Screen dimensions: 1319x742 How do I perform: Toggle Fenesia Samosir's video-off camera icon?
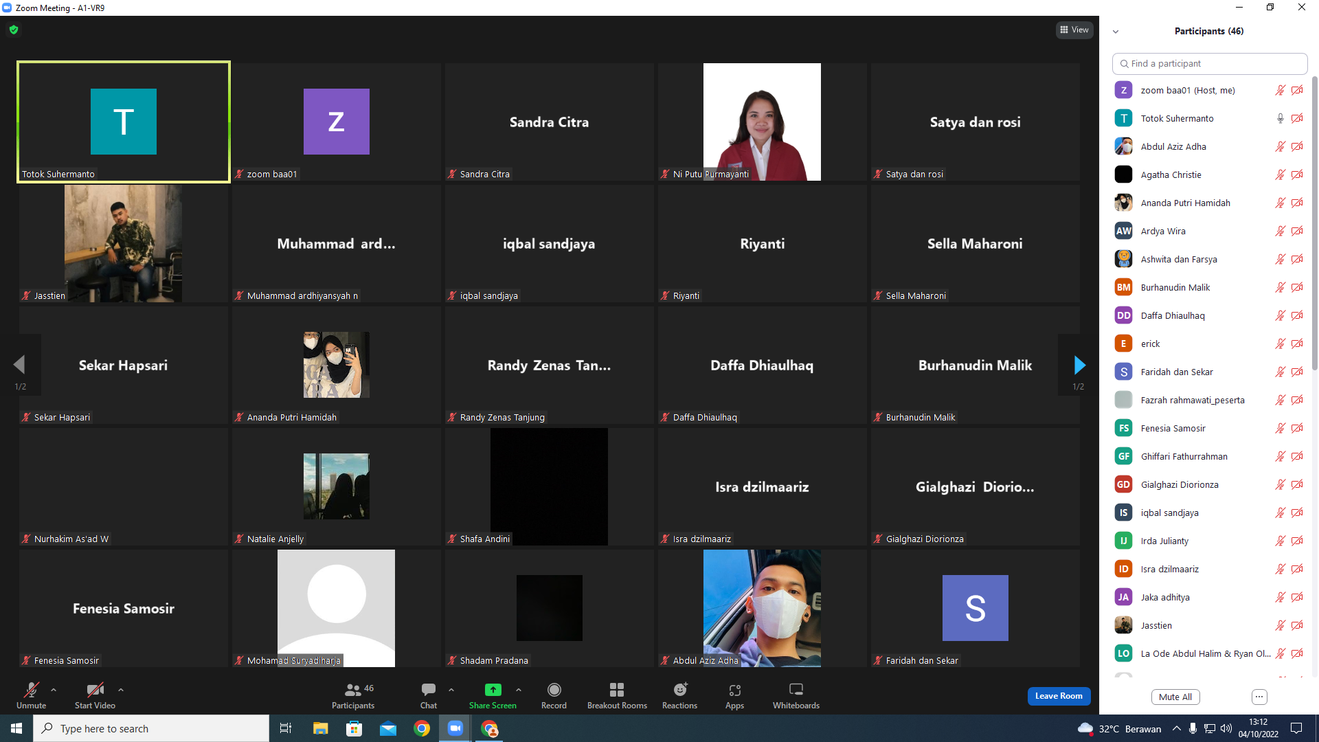click(1297, 428)
